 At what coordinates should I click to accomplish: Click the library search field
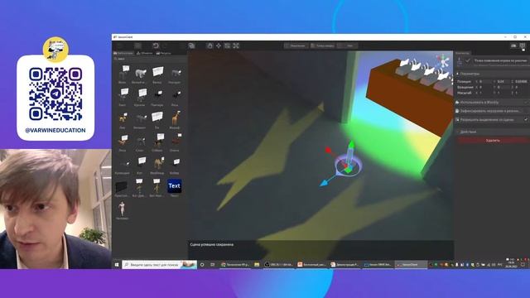150,59
